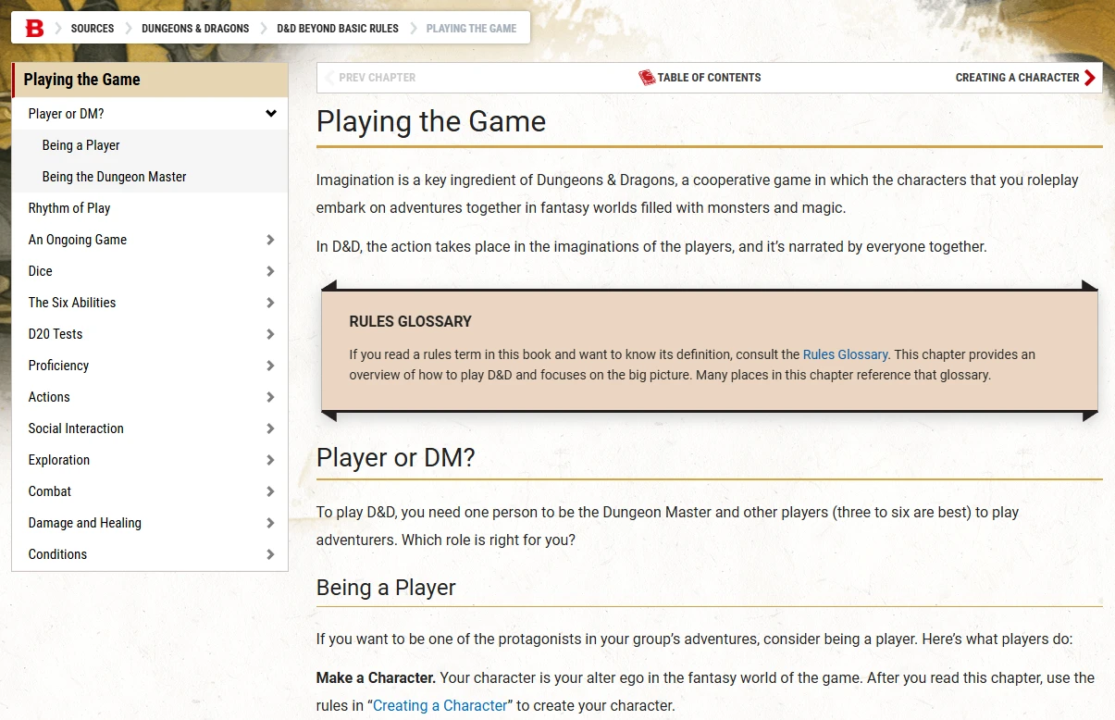The width and height of the screenshot is (1115, 720).
Task: Expand the Combat sidebar chevron
Action: pyautogui.click(x=270, y=491)
